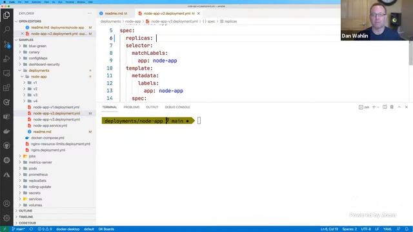Launch new terminal with plus icon
Screen dimensions: 413x232
point(374,107)
